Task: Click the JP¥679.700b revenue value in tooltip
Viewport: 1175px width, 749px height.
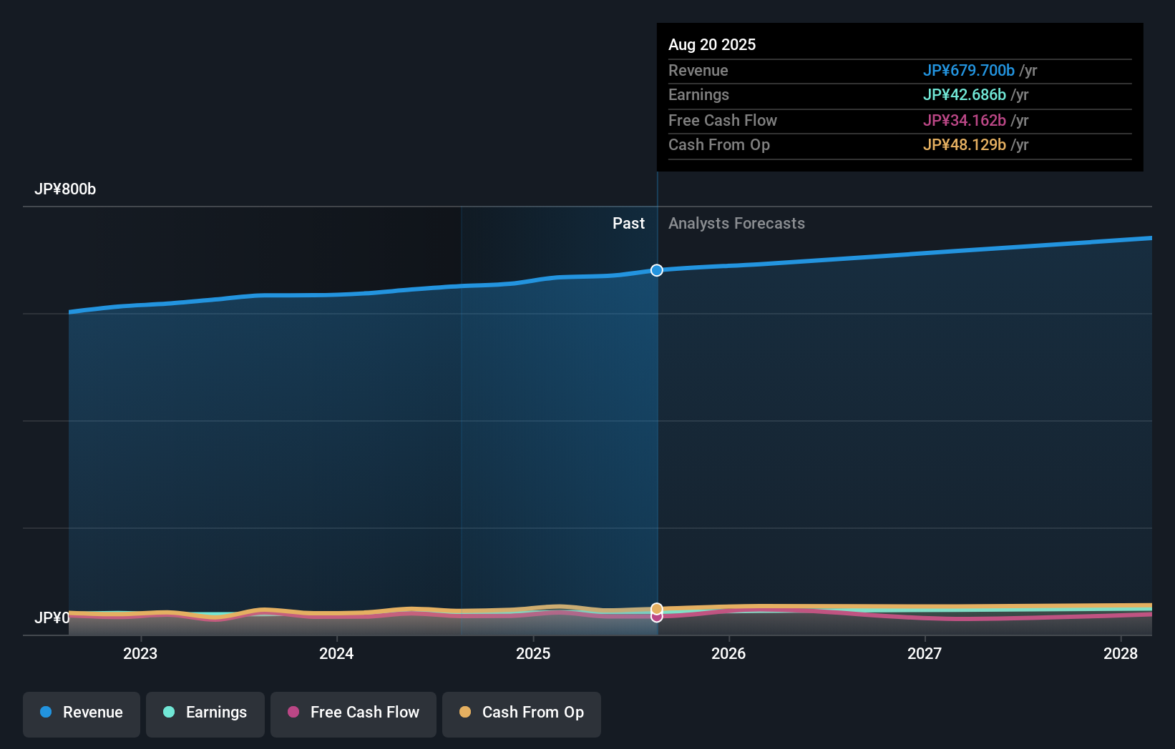Action: pyautogui.click(x=969, y=70)
